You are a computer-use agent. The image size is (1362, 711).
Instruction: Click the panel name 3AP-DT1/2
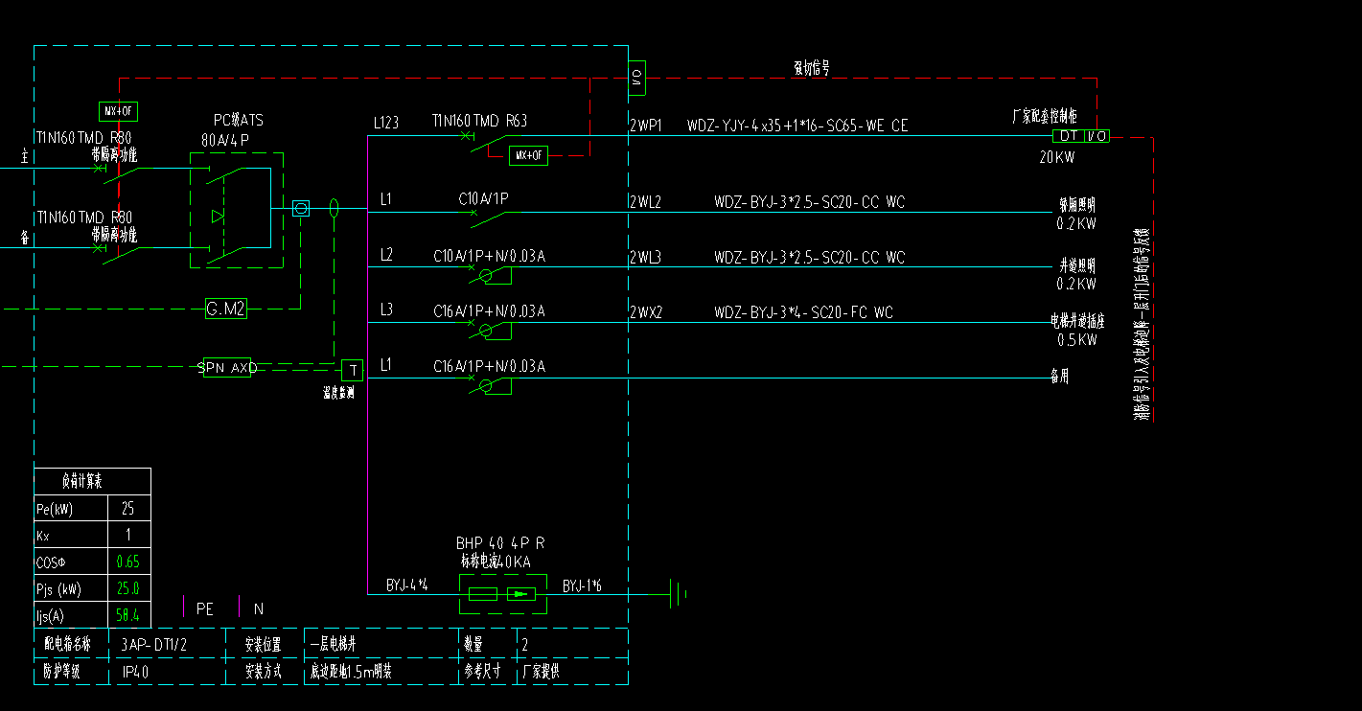(154, 645)
